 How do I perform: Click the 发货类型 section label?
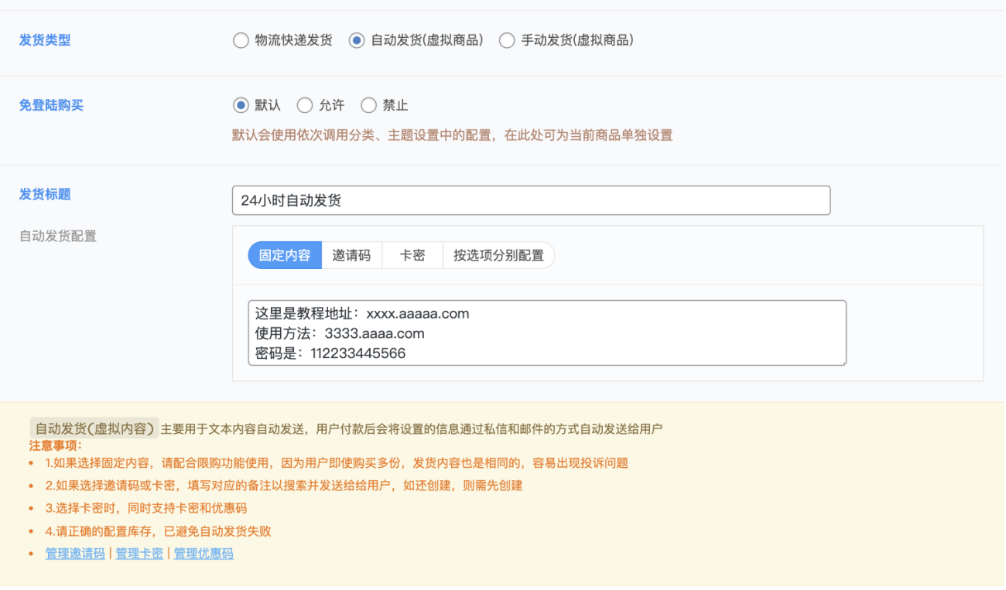tap(45, 40)
